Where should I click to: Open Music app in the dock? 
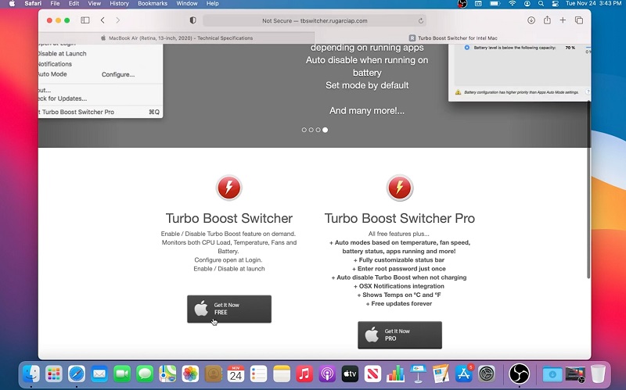(304, 374)
